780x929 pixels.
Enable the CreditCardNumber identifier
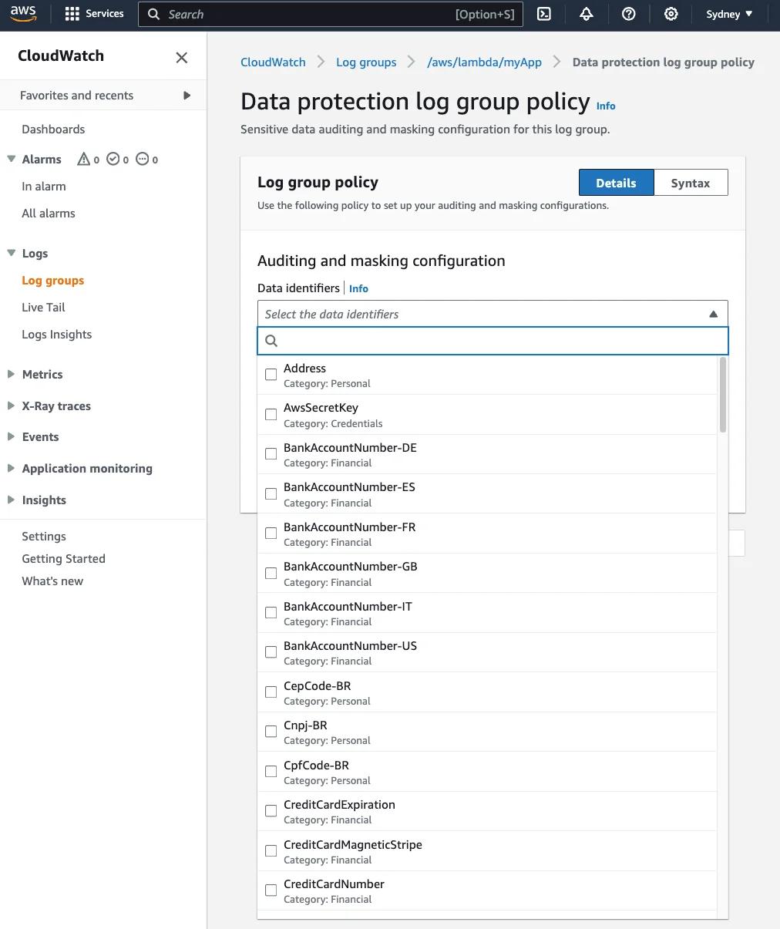click(x=271, y=890)
